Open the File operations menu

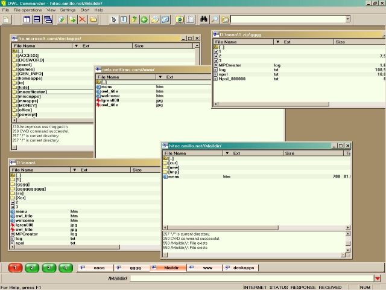pos(28,10)
